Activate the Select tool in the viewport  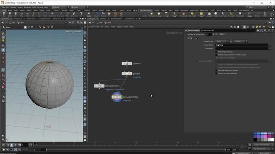pyautogui.click(x=7, y=27)
